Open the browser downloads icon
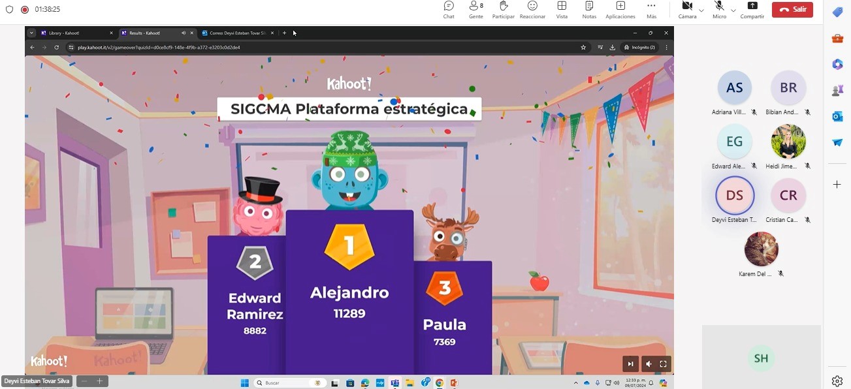Screen dimensions: 851x389 point(613,47)
